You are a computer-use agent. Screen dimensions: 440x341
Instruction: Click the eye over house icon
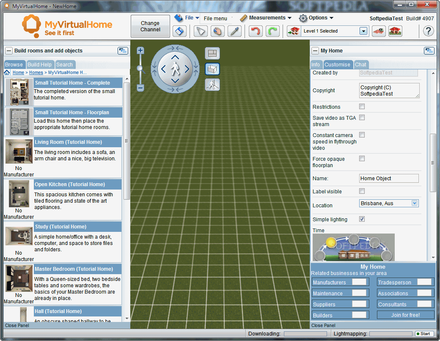pos(379,31)
